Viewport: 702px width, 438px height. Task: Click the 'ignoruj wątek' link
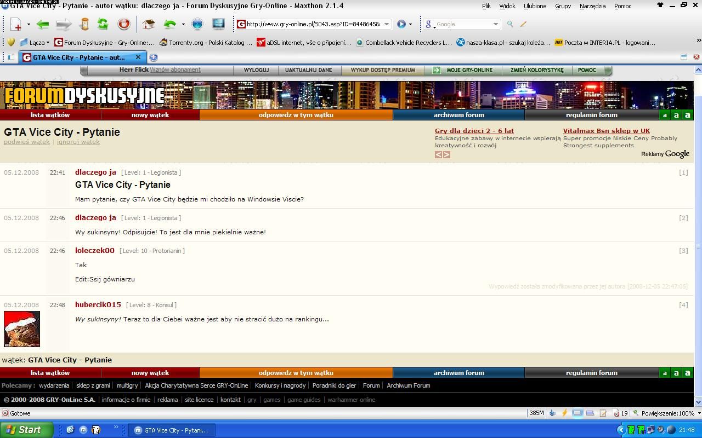[78, 142]
